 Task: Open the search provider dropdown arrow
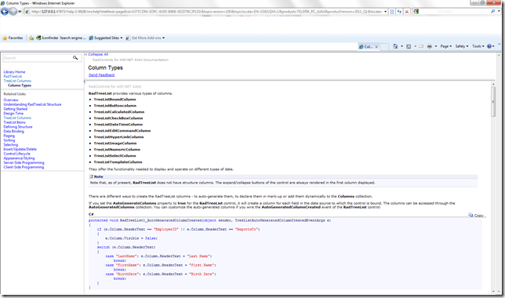point(499,11)
